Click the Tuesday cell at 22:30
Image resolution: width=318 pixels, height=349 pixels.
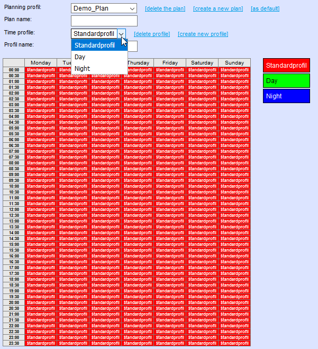coord(73,332)
